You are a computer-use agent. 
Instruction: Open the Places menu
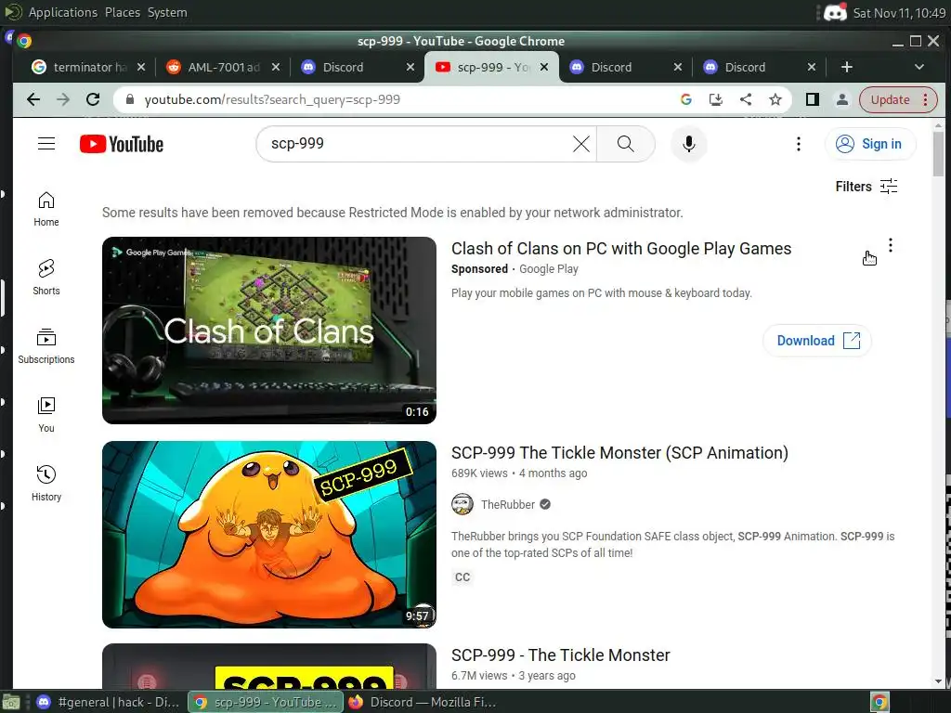click(123, 12)
